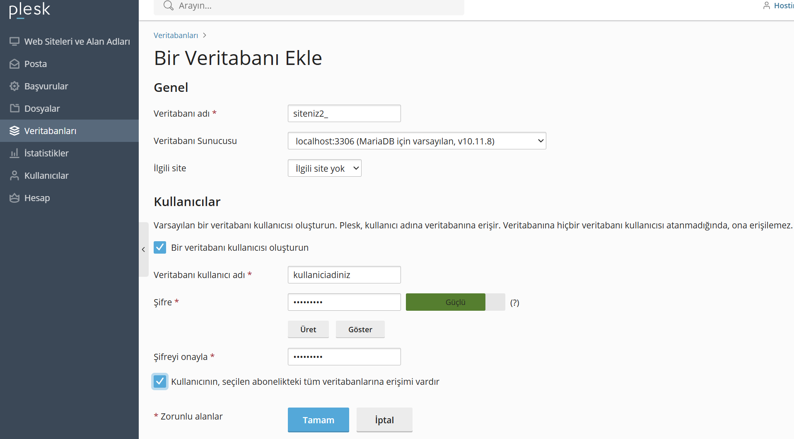The height and width of the screenshot is (439, 794).
Task: Click the Veritabanı adı input field
Action: coord(344,113)
